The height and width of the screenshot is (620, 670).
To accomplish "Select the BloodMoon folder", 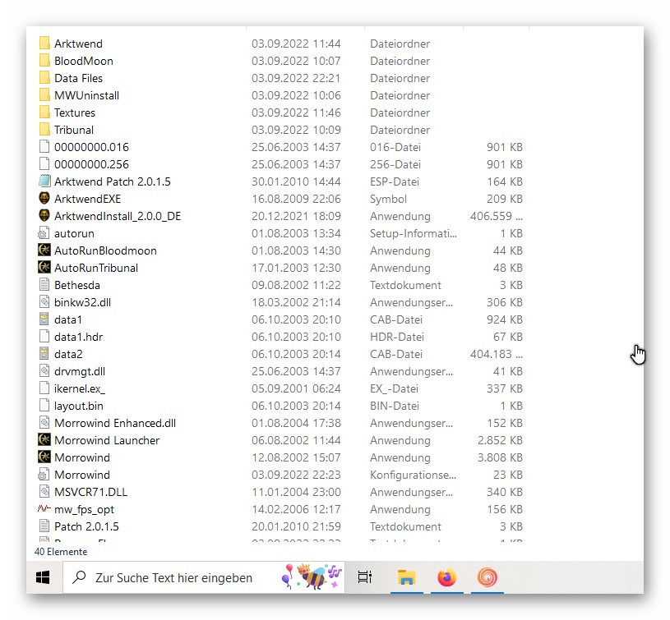I will point(83,61).
